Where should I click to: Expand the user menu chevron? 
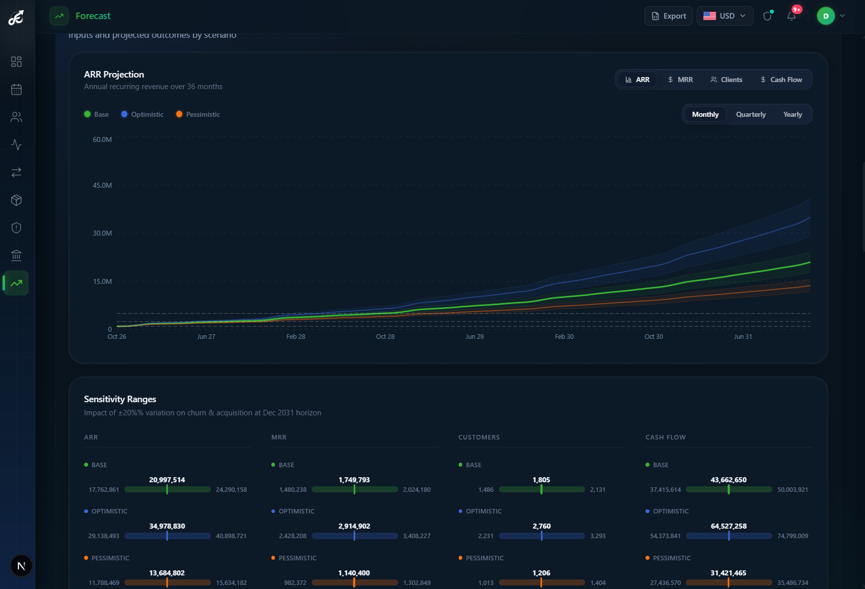coord(842,16)
